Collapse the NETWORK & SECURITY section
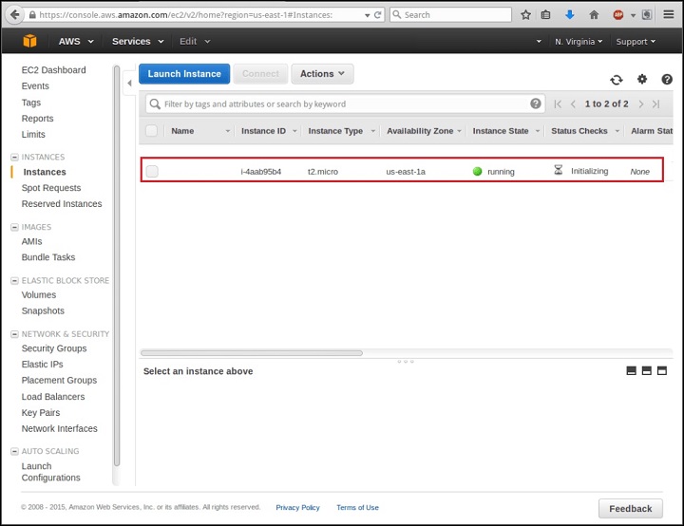This screenshot has width=684, height=526. [14, 334]
